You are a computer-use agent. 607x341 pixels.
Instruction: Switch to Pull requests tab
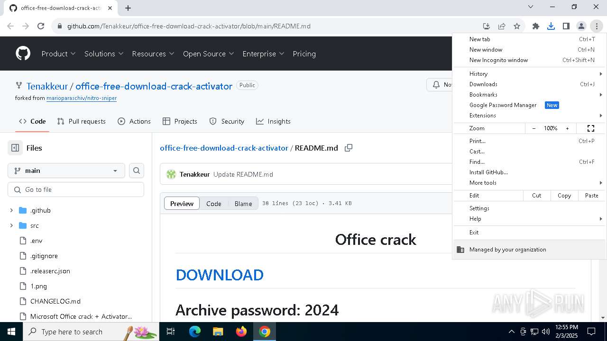(81, 121)
